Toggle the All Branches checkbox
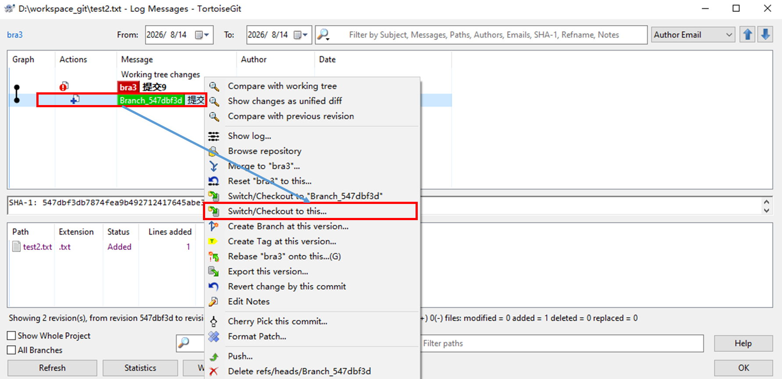782x379 pixels. tap(11, 350)
